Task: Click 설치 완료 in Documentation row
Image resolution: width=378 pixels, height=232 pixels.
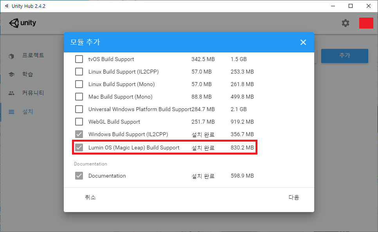Action: coord(203,176)
